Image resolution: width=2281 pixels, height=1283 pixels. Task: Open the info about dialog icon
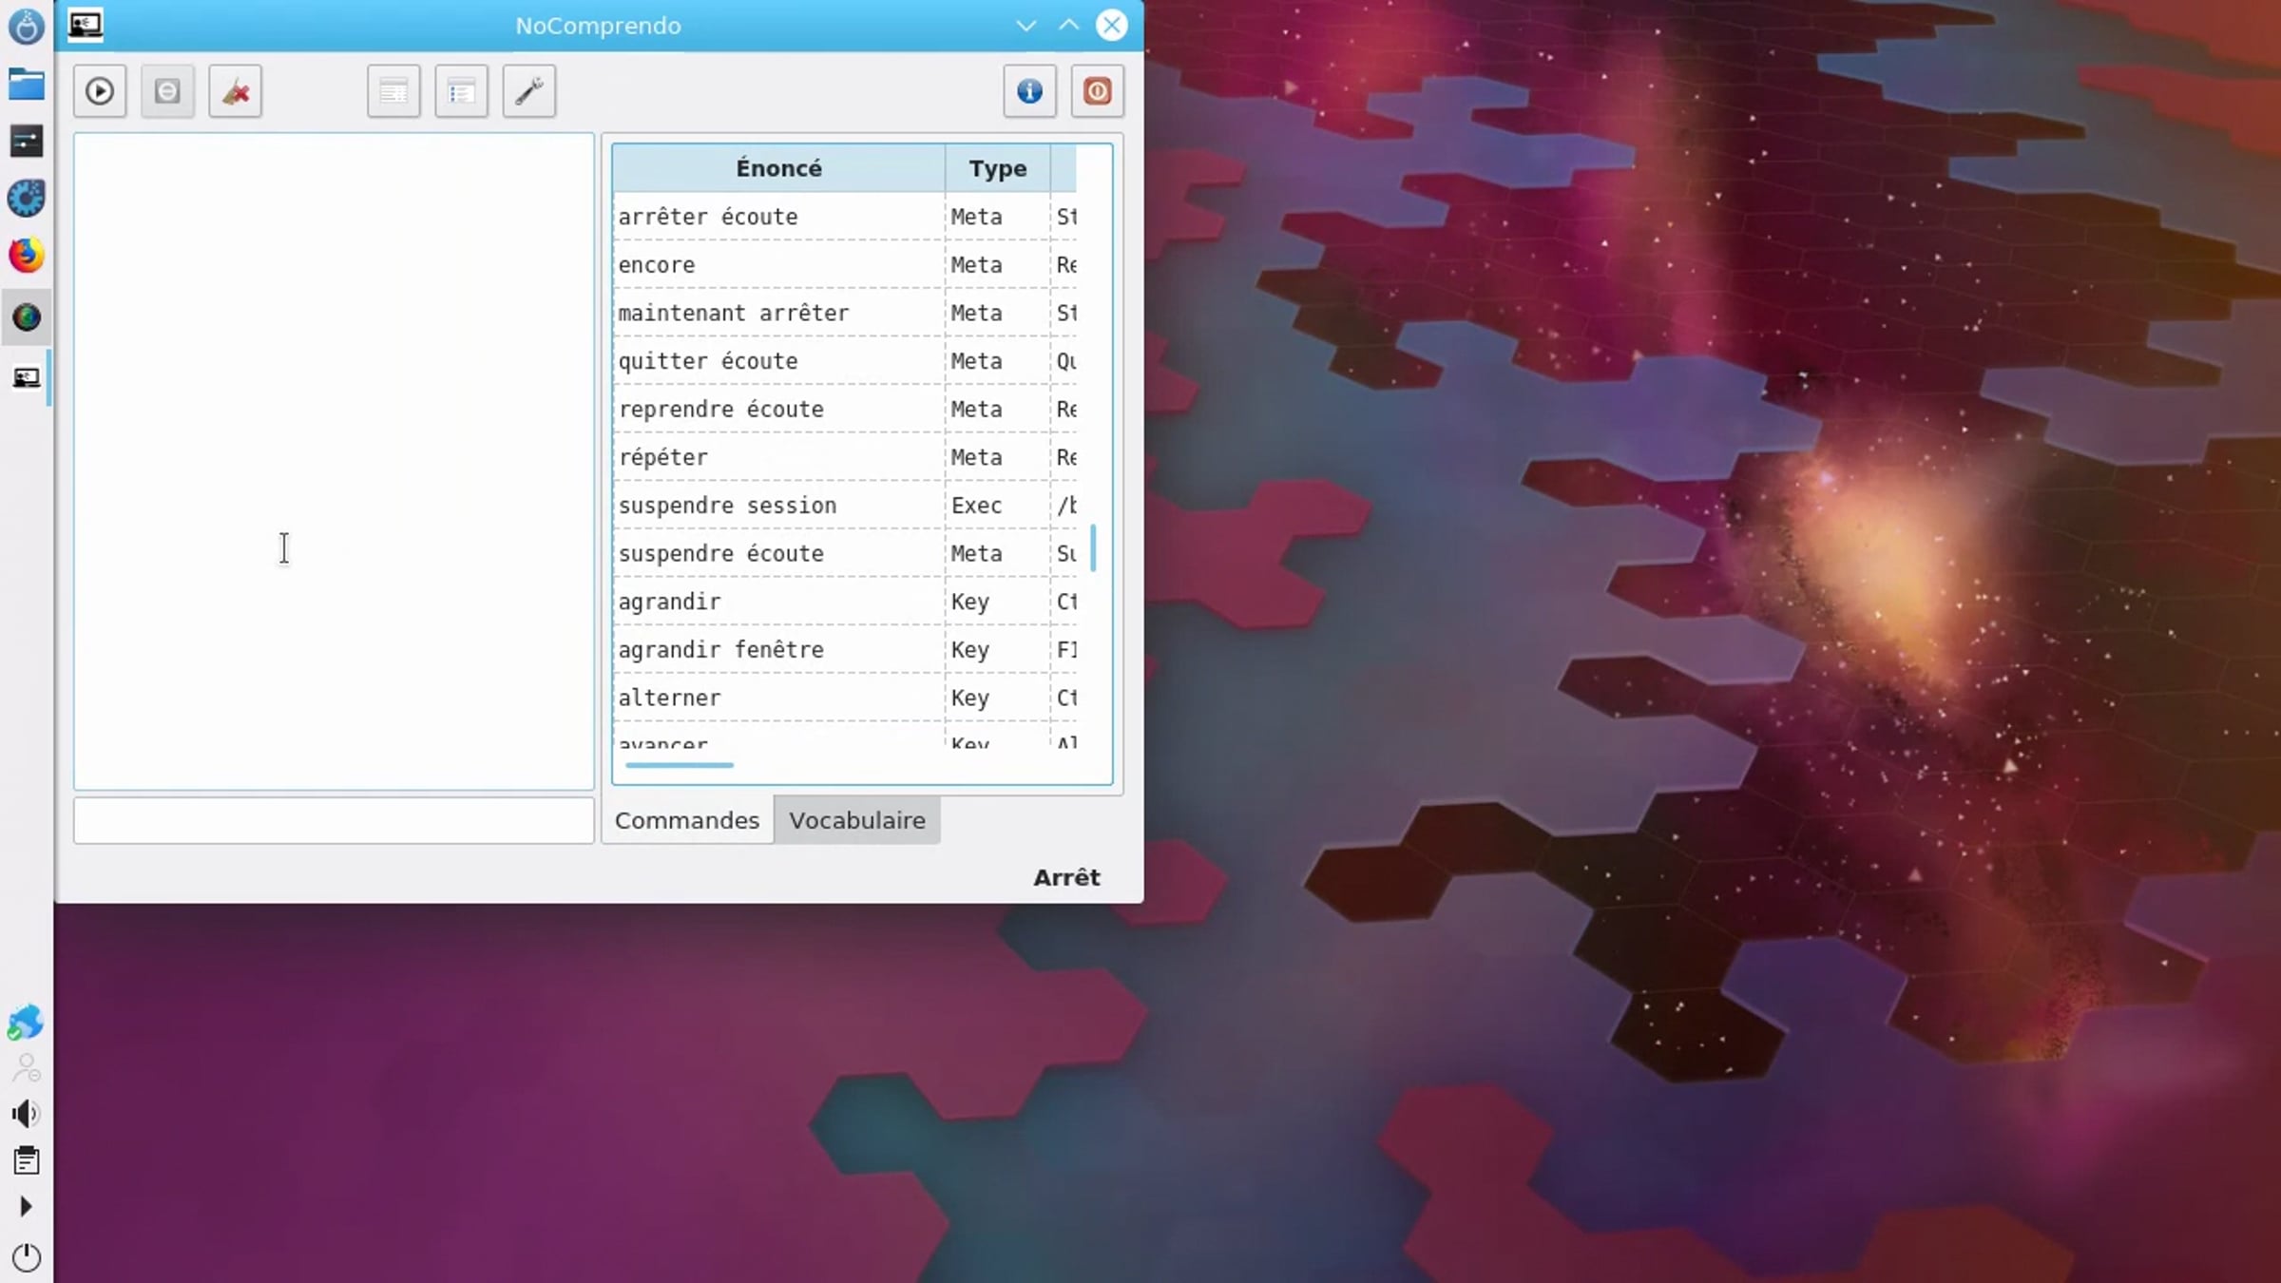point(1029,91)
